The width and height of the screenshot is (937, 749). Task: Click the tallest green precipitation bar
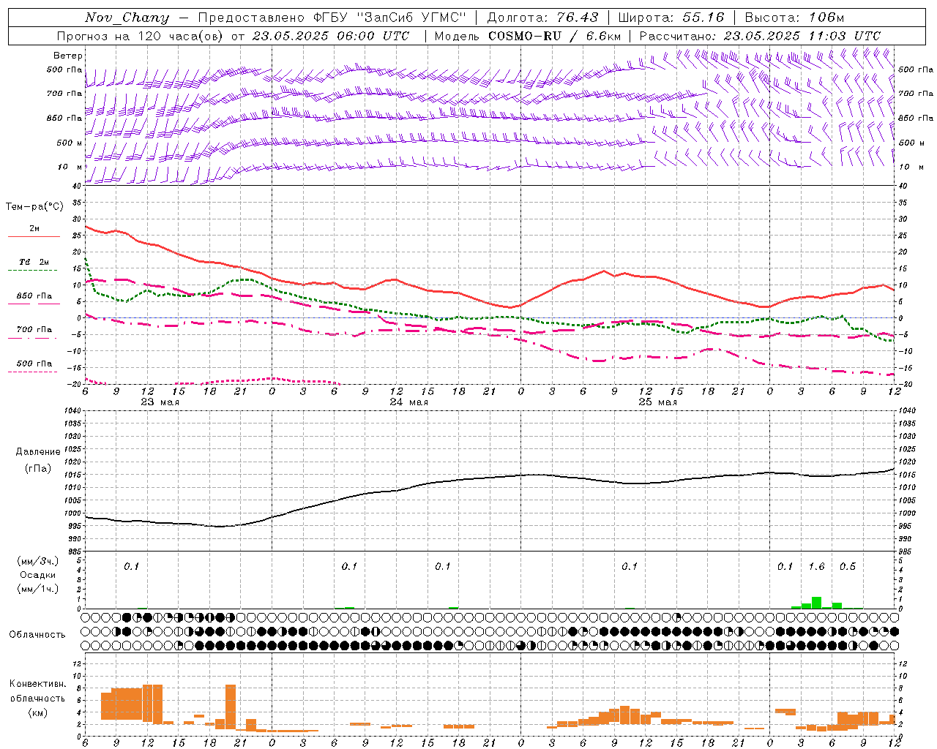point(816,603)
